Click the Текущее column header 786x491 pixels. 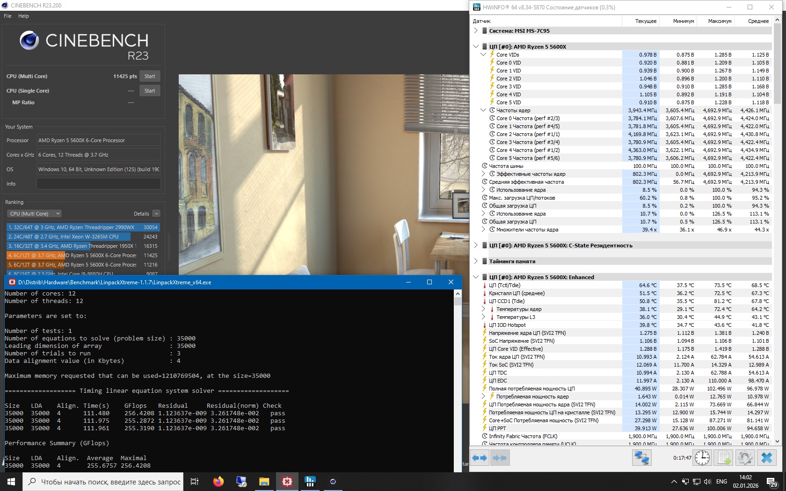[640, 21]
